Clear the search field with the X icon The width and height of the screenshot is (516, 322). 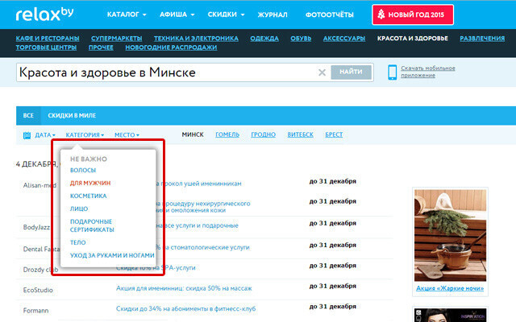click(322, 72)
